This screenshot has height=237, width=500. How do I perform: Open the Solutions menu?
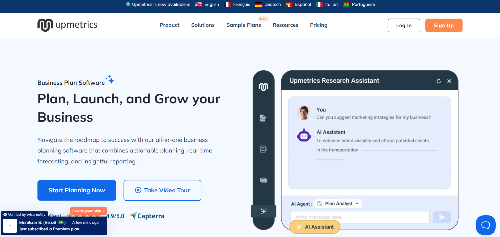(x=203, y=25)
